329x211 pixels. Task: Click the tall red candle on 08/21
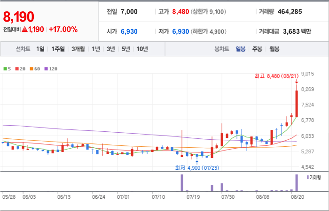tap(297, 104)
